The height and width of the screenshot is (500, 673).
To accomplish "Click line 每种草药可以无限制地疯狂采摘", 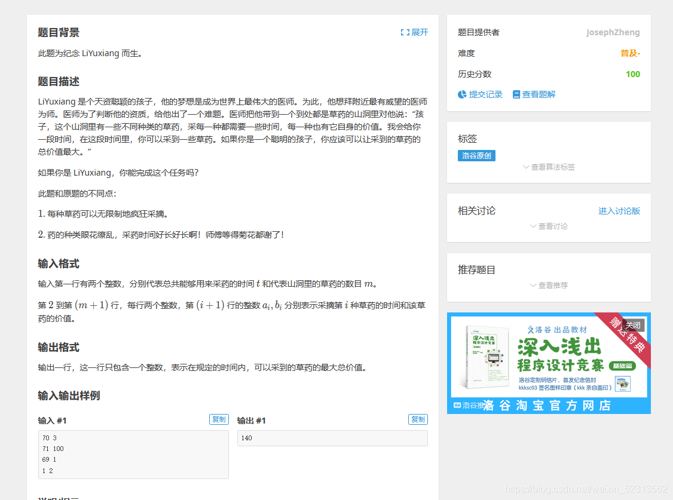I will tap(108, 213).
